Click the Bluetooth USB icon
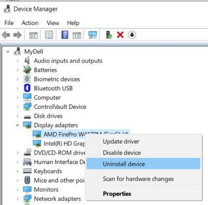208x205 pixels. 27,88
